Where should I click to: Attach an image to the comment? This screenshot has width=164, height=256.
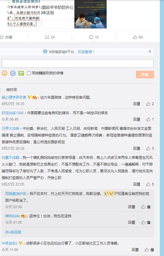coord(21,73)
